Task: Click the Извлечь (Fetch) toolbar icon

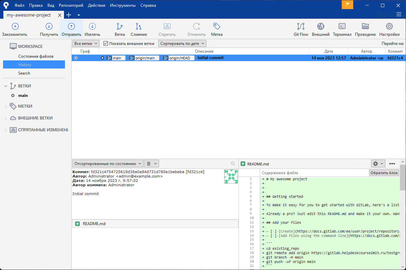Action: (x=92, y=27)
